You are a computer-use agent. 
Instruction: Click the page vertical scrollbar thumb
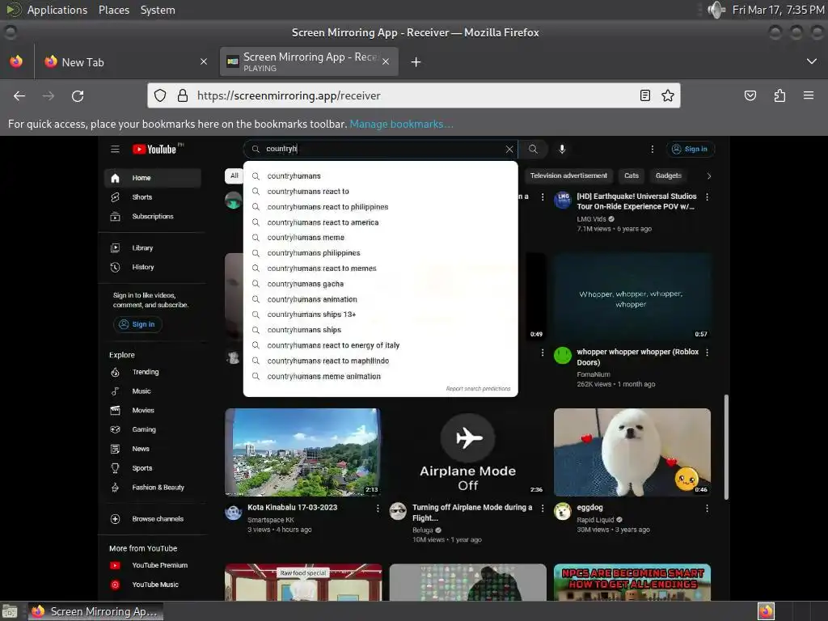726,446
